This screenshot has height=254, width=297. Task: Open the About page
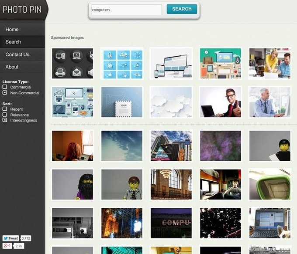coord(12,67)
